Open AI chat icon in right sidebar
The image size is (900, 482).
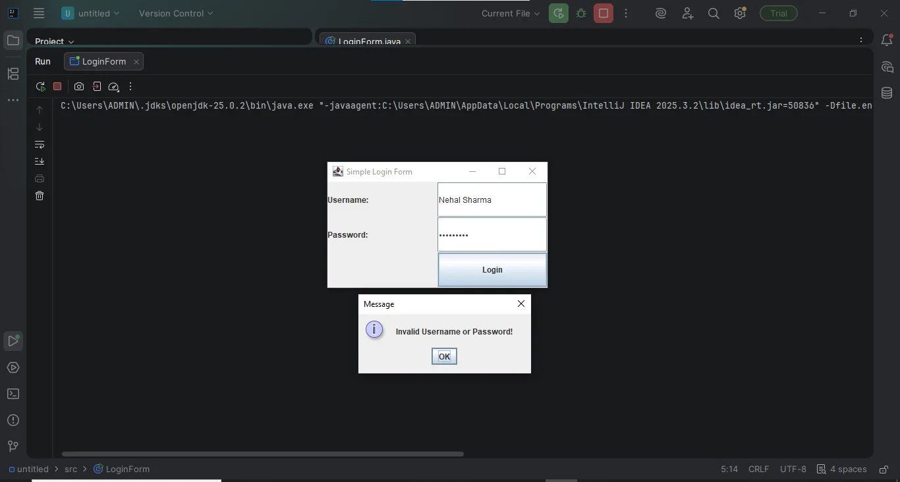[887, 67]
